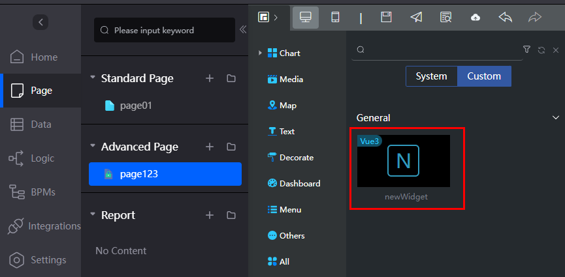Click the refresh icon beside the filter
Screen dimensions: 565x277
pyautogui.click(x=541, y=50)
